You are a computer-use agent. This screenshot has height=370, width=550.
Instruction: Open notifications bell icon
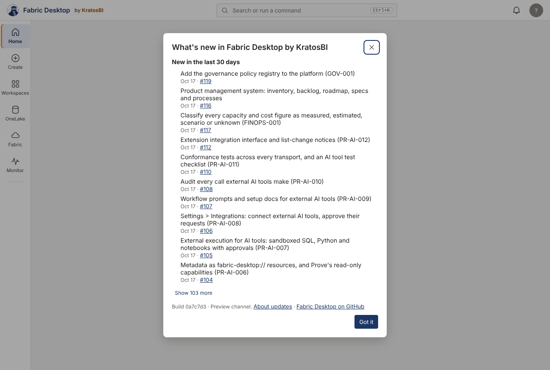[x=516, y=10]
